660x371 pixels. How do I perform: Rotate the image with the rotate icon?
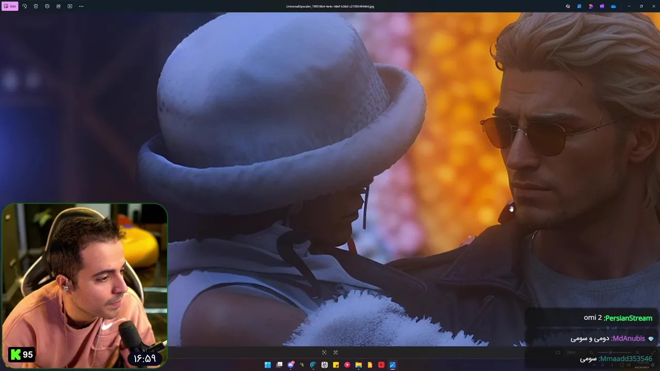(x=24, y=6)
